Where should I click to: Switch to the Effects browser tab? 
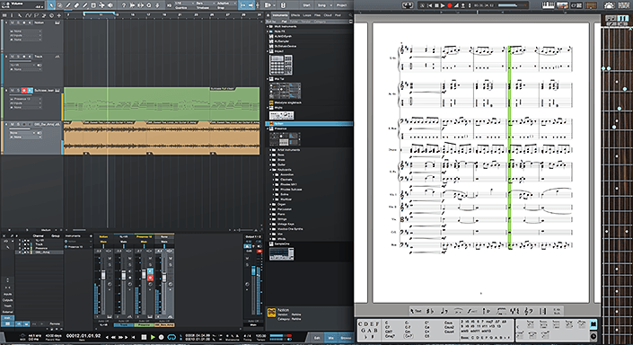(x=295, y=15)
